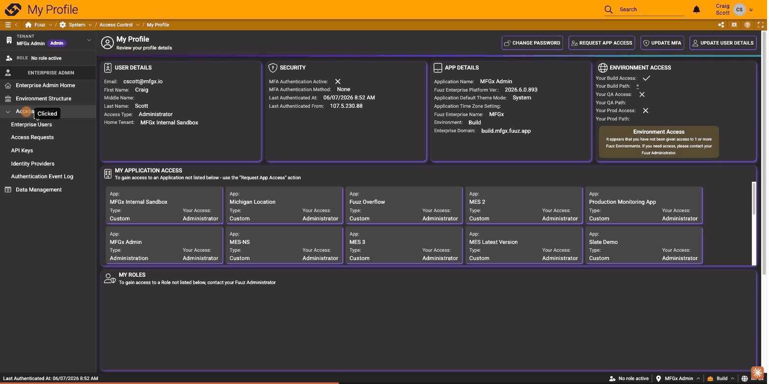Screen dimensions: 769x384
Task: Click the email cscott@mfgx.io
Action: (x=143, y=82)
